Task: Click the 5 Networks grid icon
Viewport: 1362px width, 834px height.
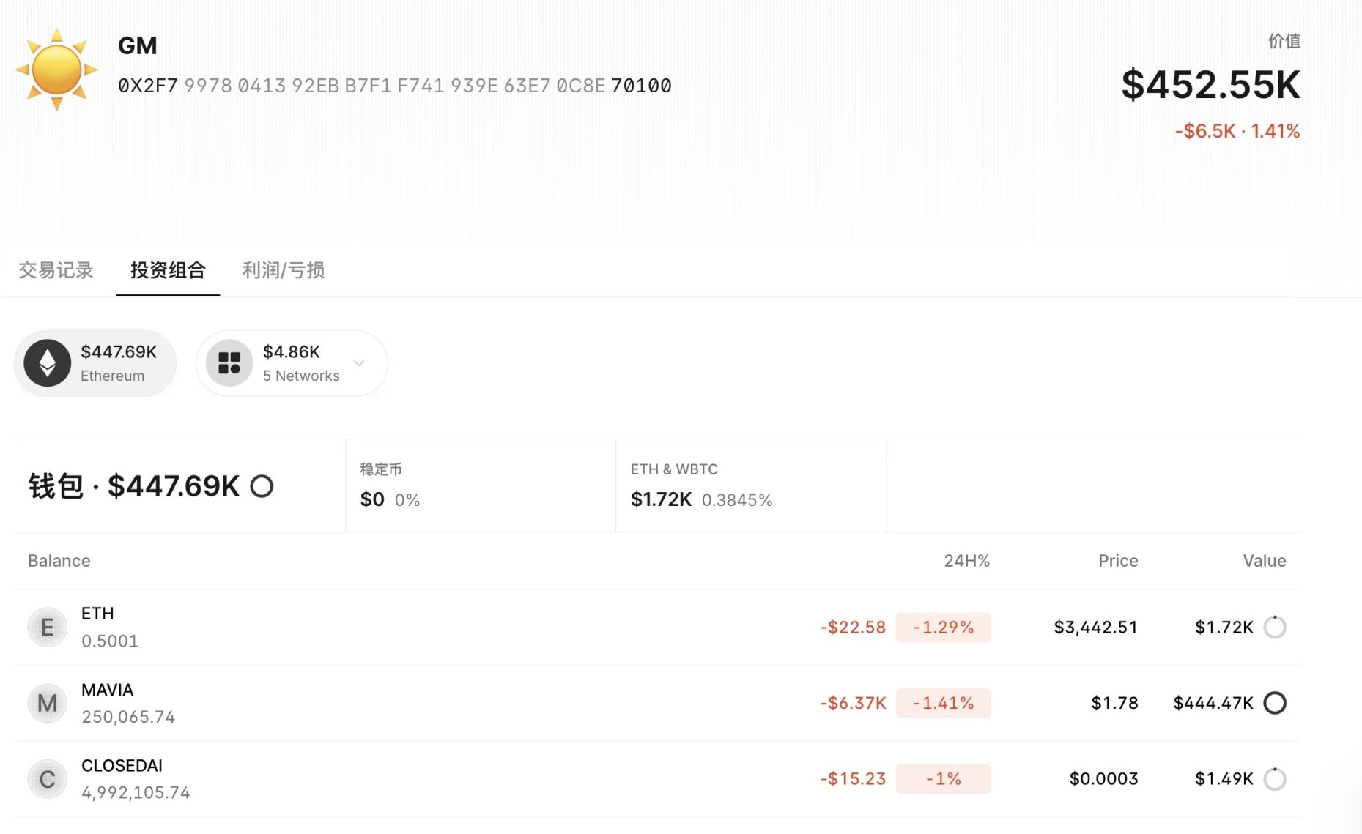Action: click(x=229, y=363)
